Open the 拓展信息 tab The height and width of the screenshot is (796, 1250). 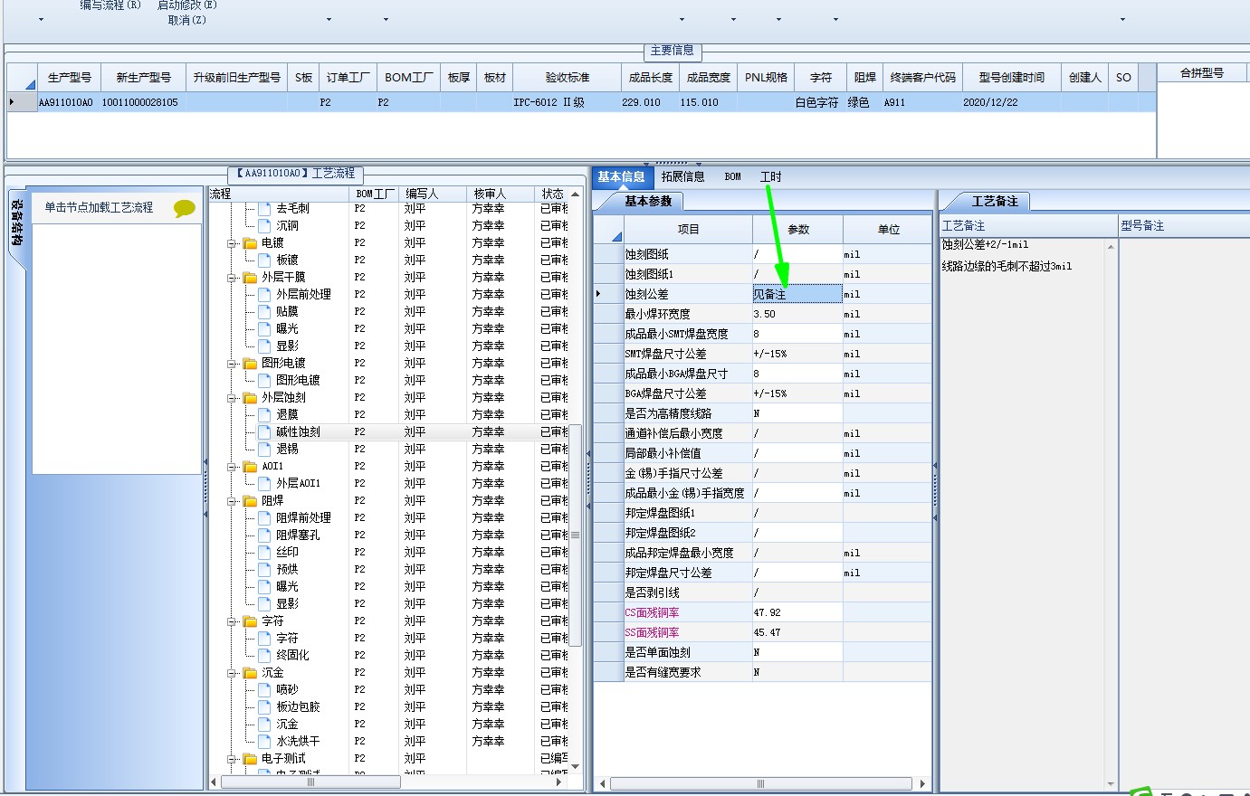pyautogui.click(x=682, y=177)
